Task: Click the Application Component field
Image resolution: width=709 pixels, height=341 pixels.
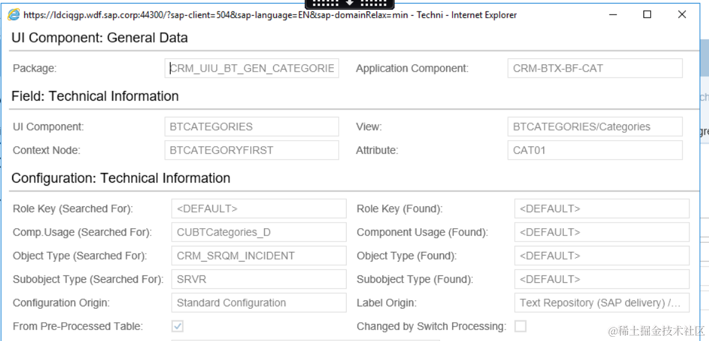Action: pos(595,69)
